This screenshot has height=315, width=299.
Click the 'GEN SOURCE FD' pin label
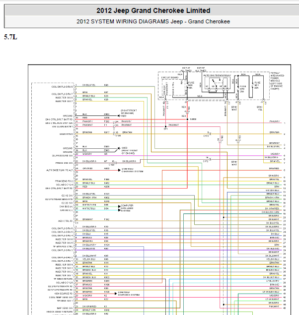(x=64, y=294)
